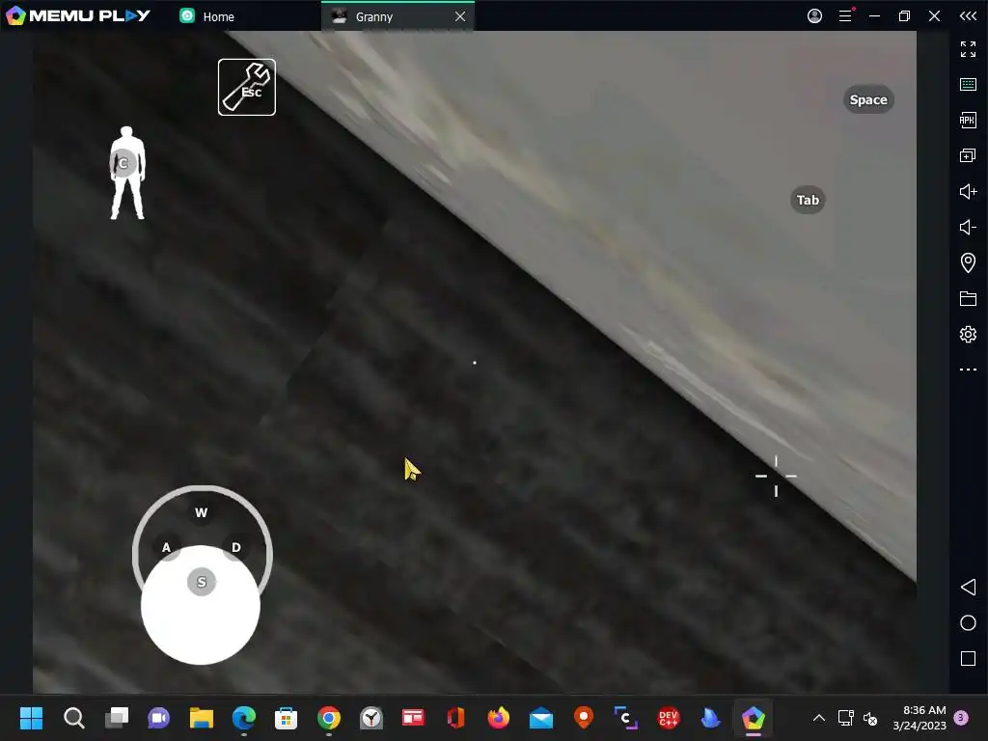Open MEmu settings gear

point(968,334)
